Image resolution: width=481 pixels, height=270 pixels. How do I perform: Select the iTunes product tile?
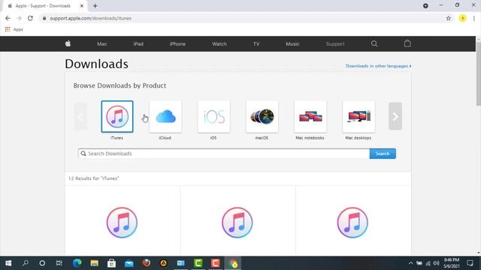pos(117,117)
